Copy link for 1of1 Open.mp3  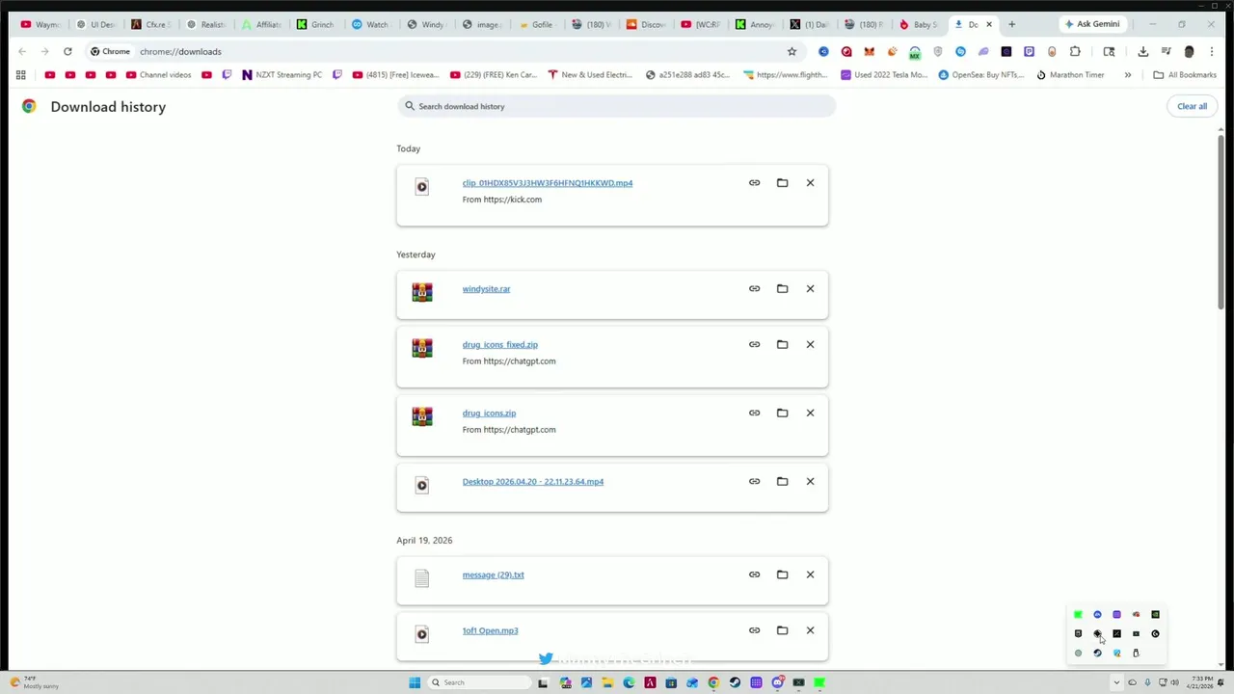coord(754,630)
